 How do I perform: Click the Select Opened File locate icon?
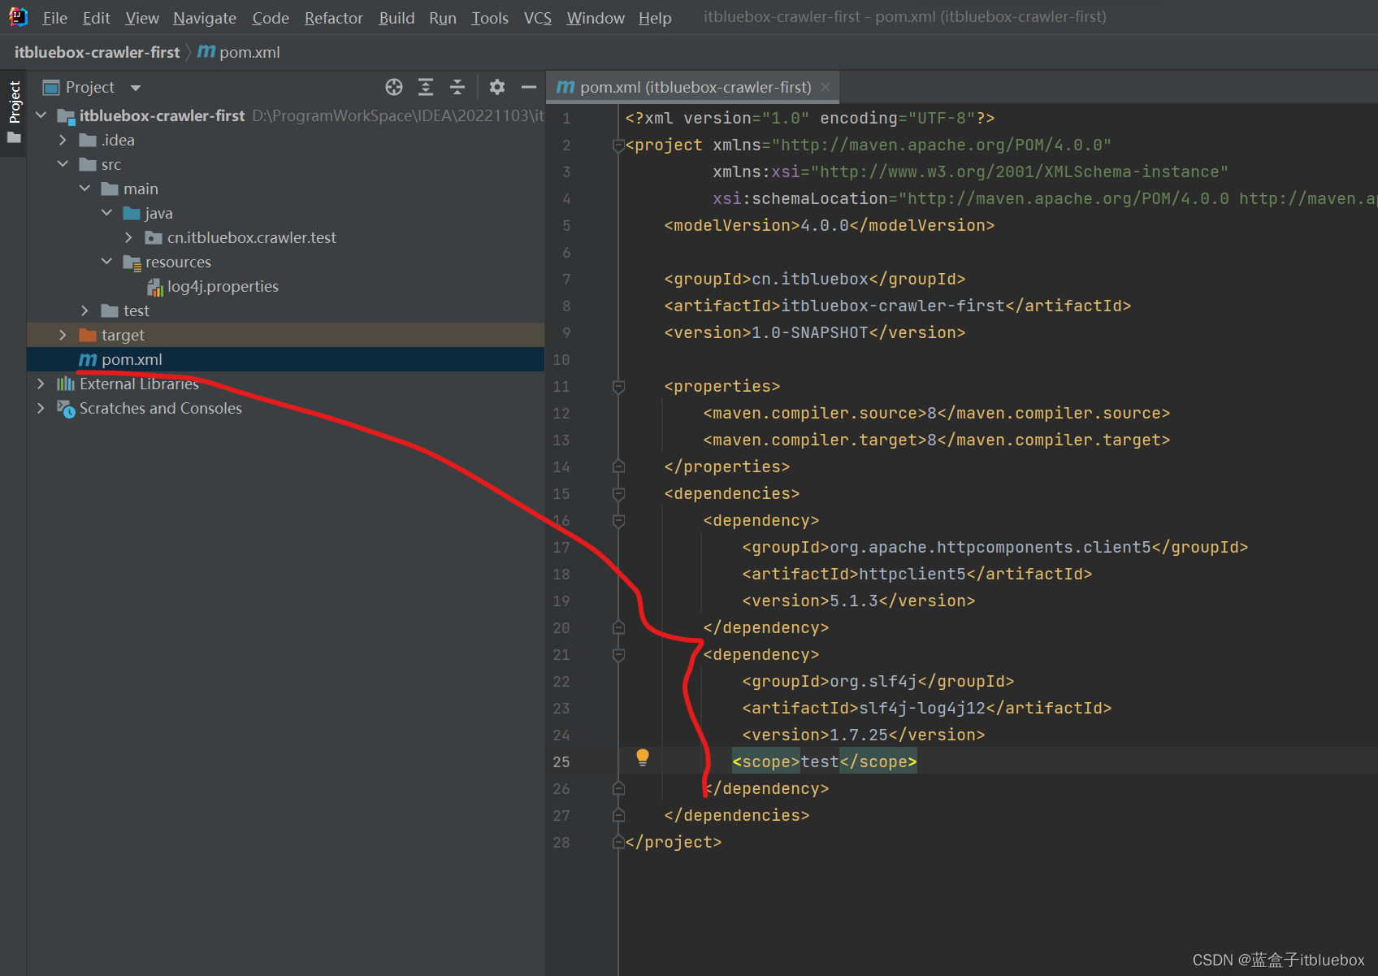pyautogui.click(x=394, y=87)
